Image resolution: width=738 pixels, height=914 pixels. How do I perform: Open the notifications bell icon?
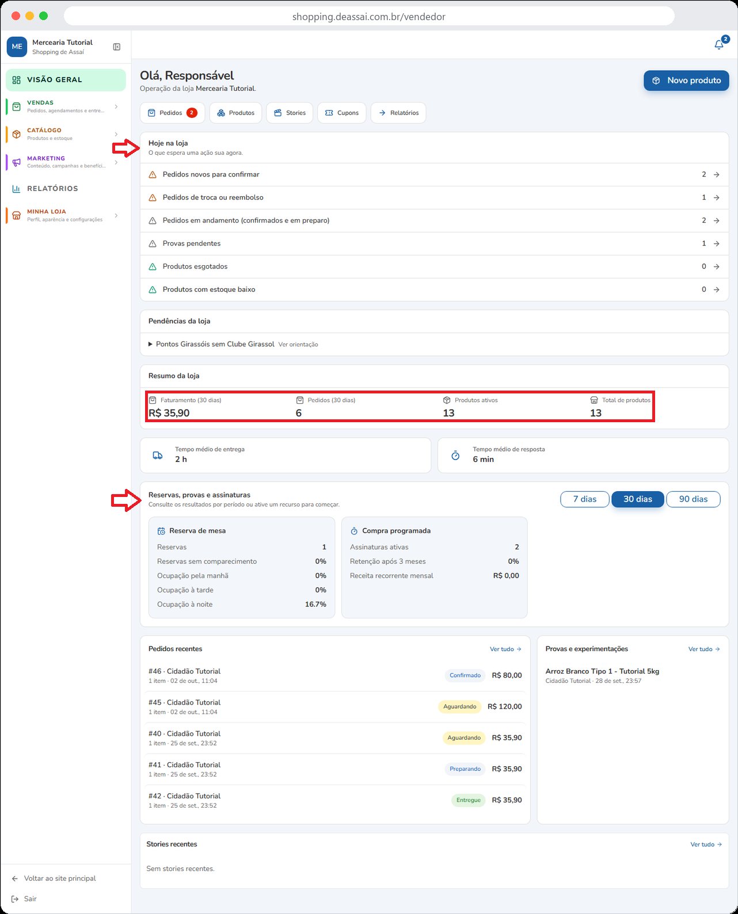click(719, 44)
